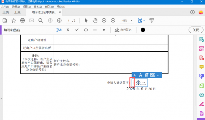This screenshot has height=120, width=205.
Task: Select the line tool
Action: click(x=95, y=30)
